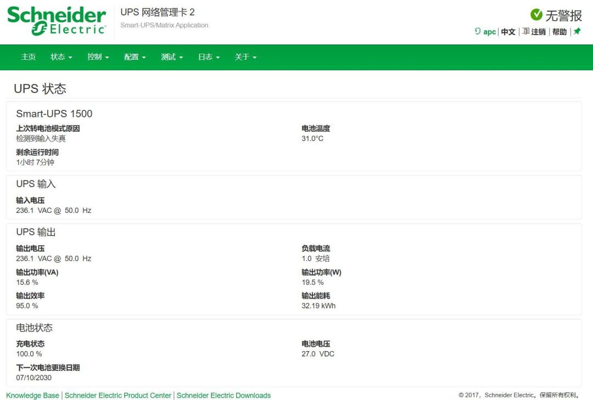The image size is (593, 400).
Task: Click the 输出功率(W) label
Action: coord(321,272)
